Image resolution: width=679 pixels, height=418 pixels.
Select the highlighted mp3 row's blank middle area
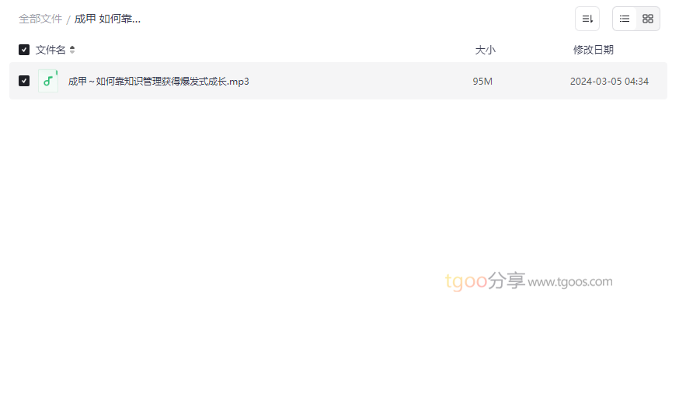pos(360,81)
